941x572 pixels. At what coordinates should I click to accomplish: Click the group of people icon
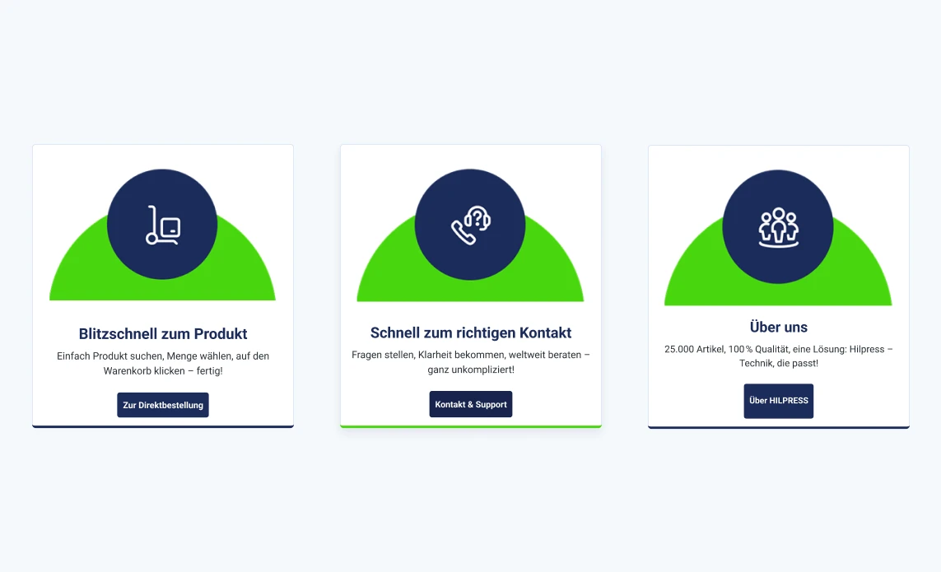(x=778, y=227)
